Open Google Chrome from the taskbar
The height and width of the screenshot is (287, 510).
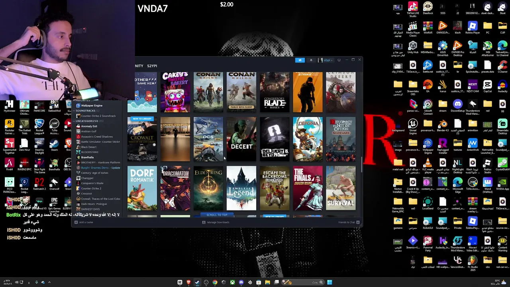coord(215,282)
